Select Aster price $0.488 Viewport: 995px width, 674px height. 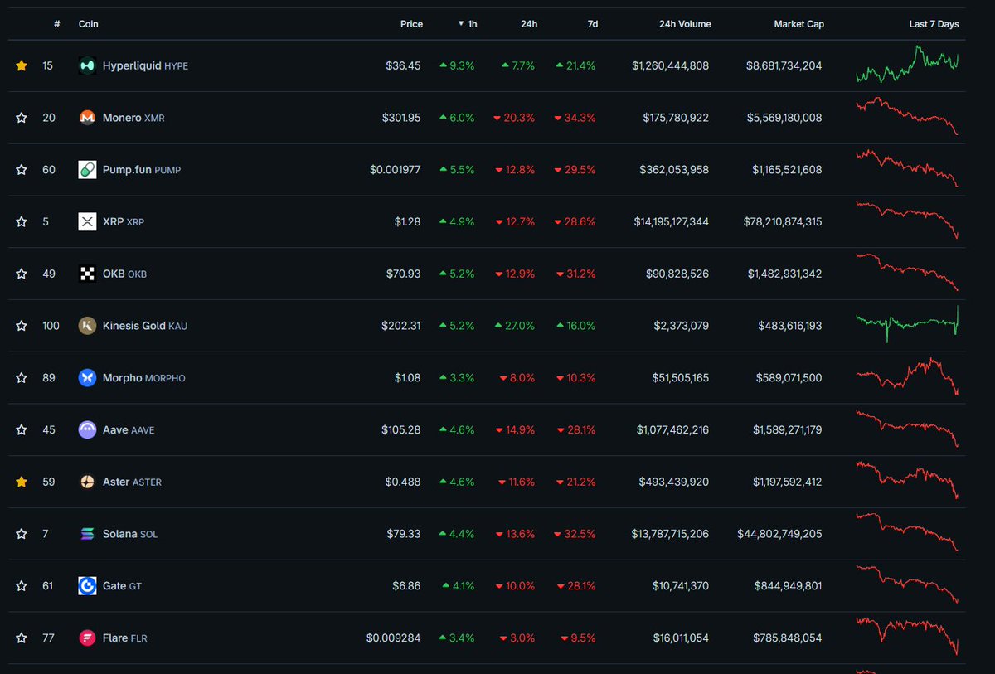tap(403, 482)
